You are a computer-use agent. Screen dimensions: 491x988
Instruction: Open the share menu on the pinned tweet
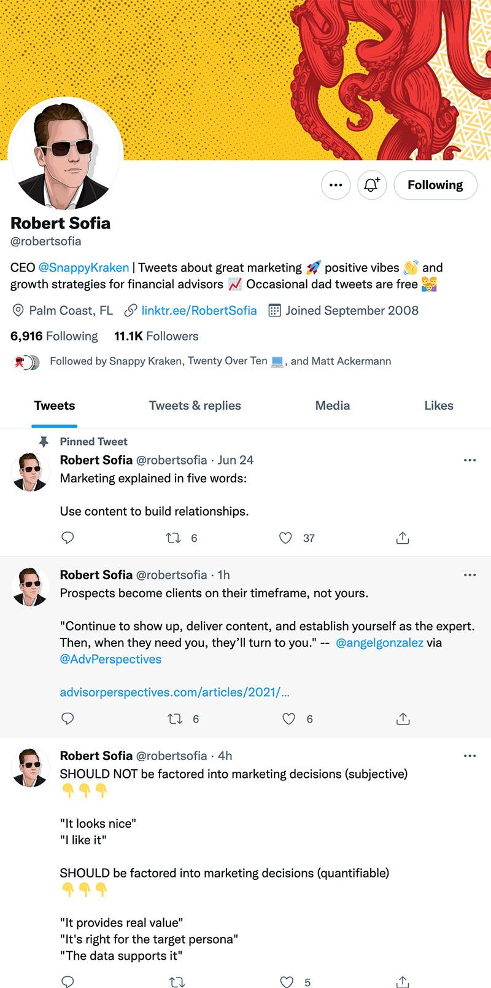(x=402, y=538)
